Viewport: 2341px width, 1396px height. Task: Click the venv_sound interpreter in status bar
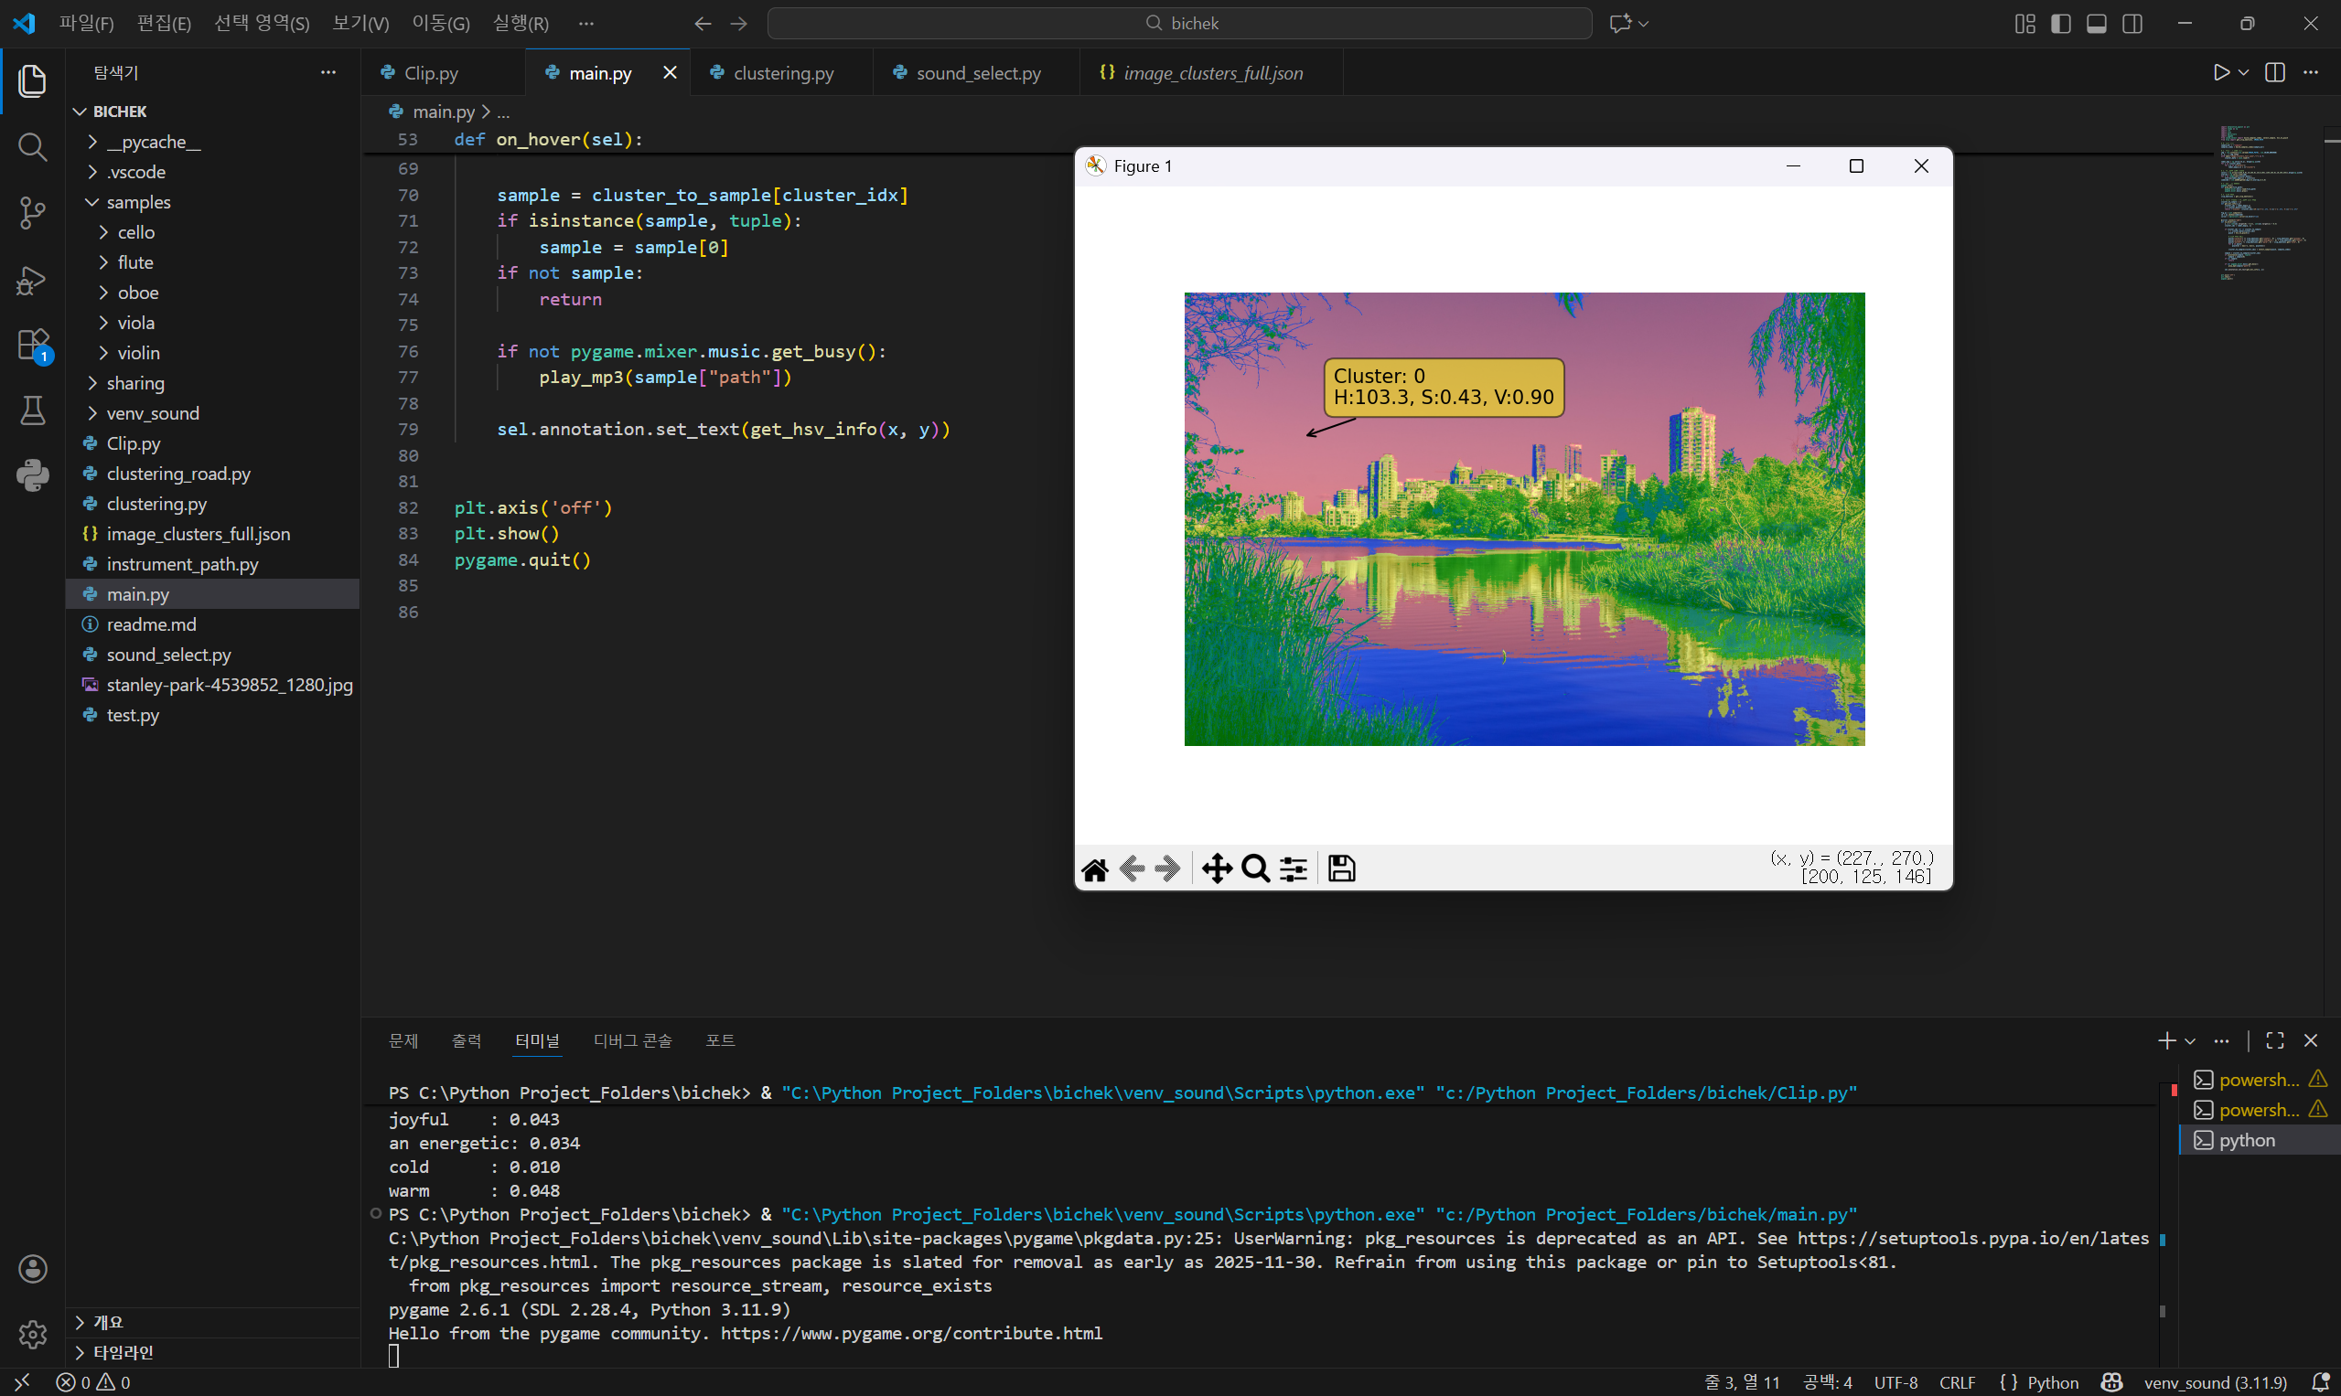2214,1382
